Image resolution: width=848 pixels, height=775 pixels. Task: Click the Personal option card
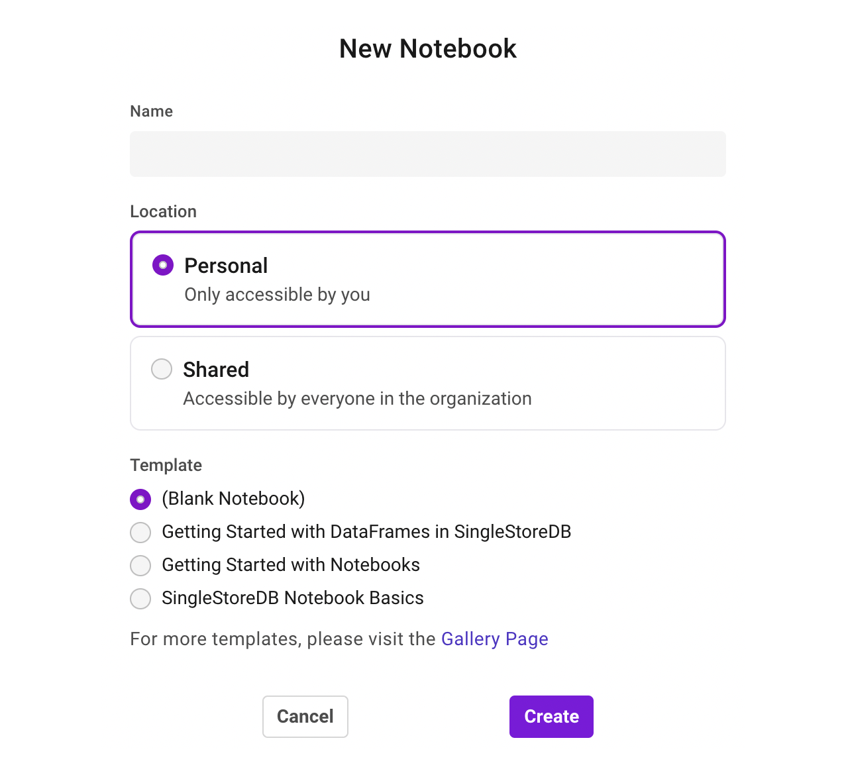click(x=427, y=279)
